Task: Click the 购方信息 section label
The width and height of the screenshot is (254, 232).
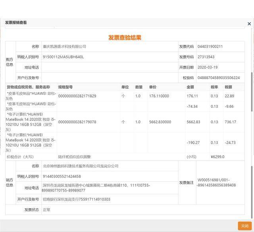Action: point(10,62)
